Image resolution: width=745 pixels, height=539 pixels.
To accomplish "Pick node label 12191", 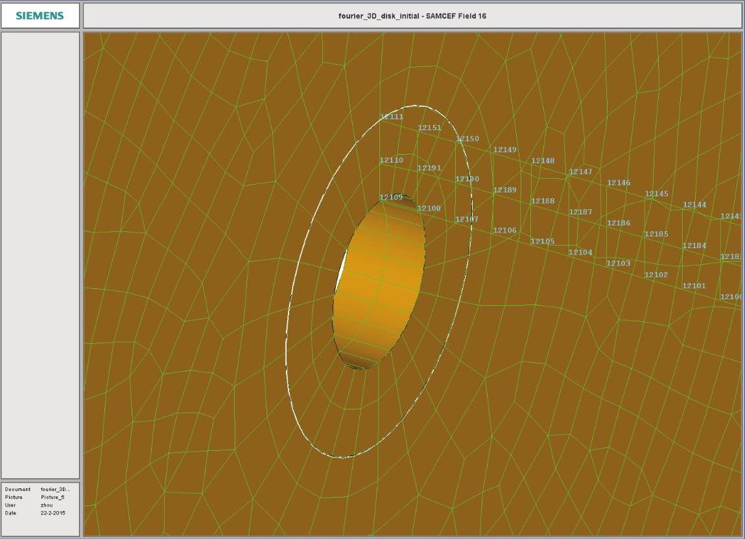I will pyautogui.click(x=429, y=168).
